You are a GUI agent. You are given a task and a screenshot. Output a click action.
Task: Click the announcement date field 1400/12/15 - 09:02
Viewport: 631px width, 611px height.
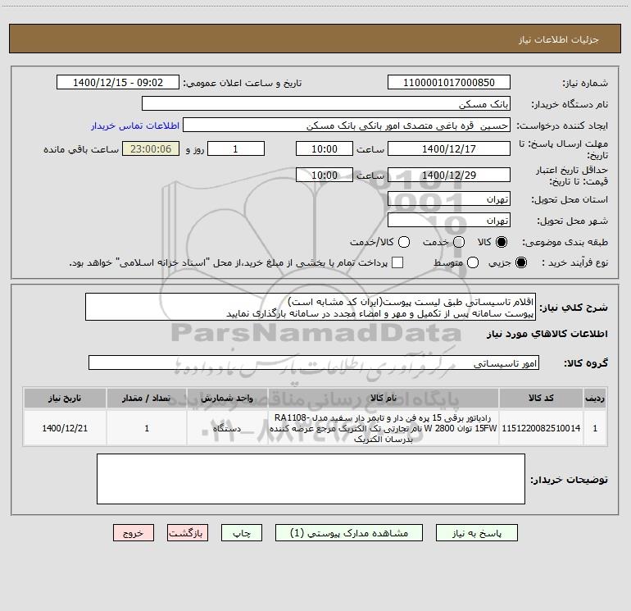(118, 83)
